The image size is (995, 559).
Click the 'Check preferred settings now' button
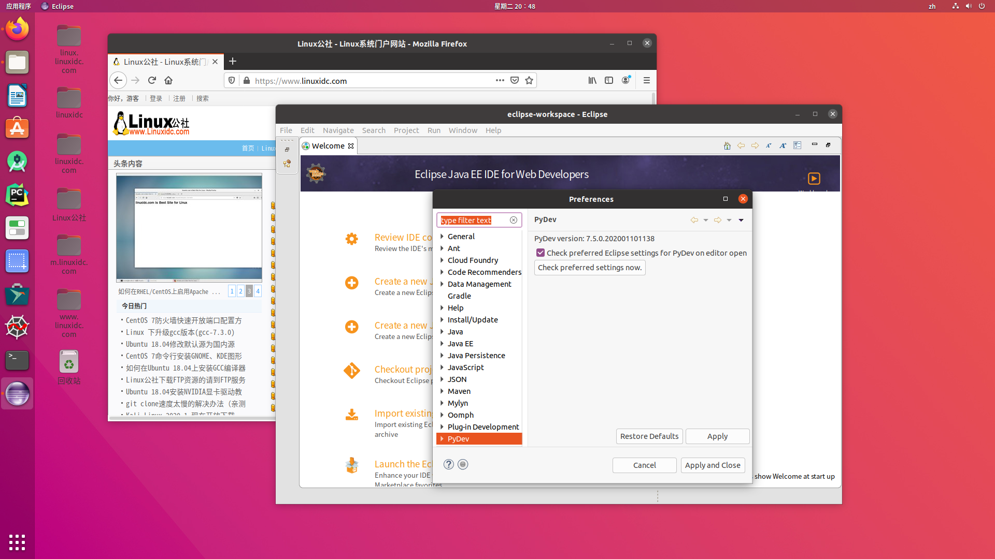(x=589, y=267)
